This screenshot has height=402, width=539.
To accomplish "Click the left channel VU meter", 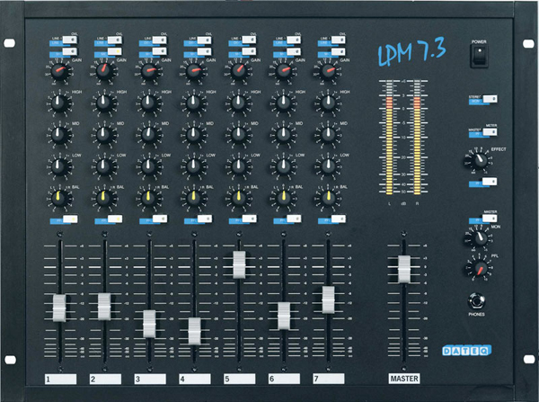I will [389, 137].
